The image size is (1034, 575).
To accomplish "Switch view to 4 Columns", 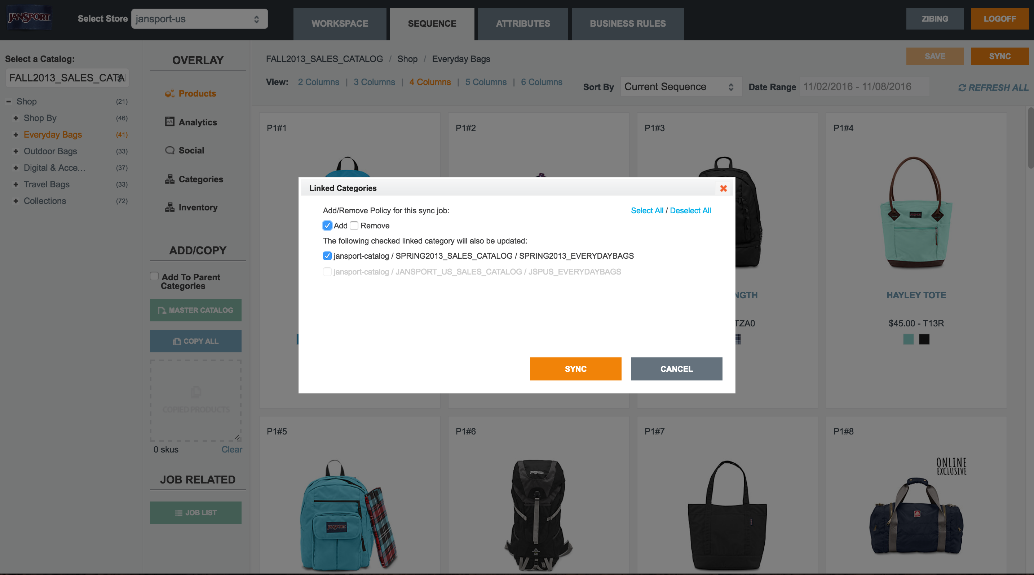I will 430,82.
